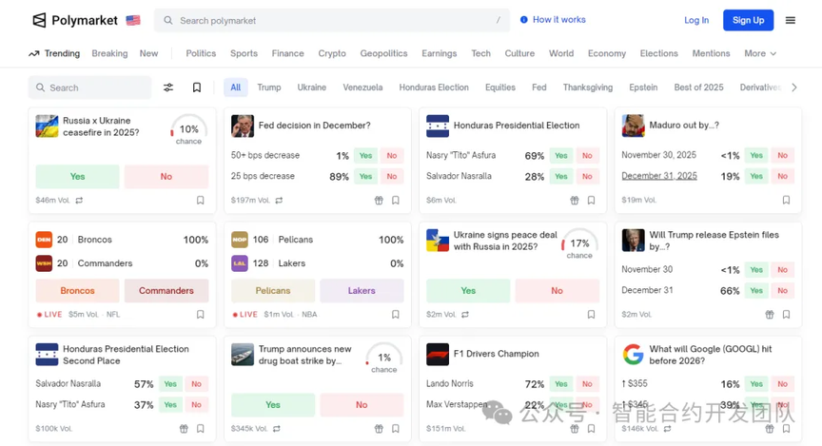Click gift icon on Trump release Epstein files card
This screenshot has width=822, height=446.
(x=770, y=315)
